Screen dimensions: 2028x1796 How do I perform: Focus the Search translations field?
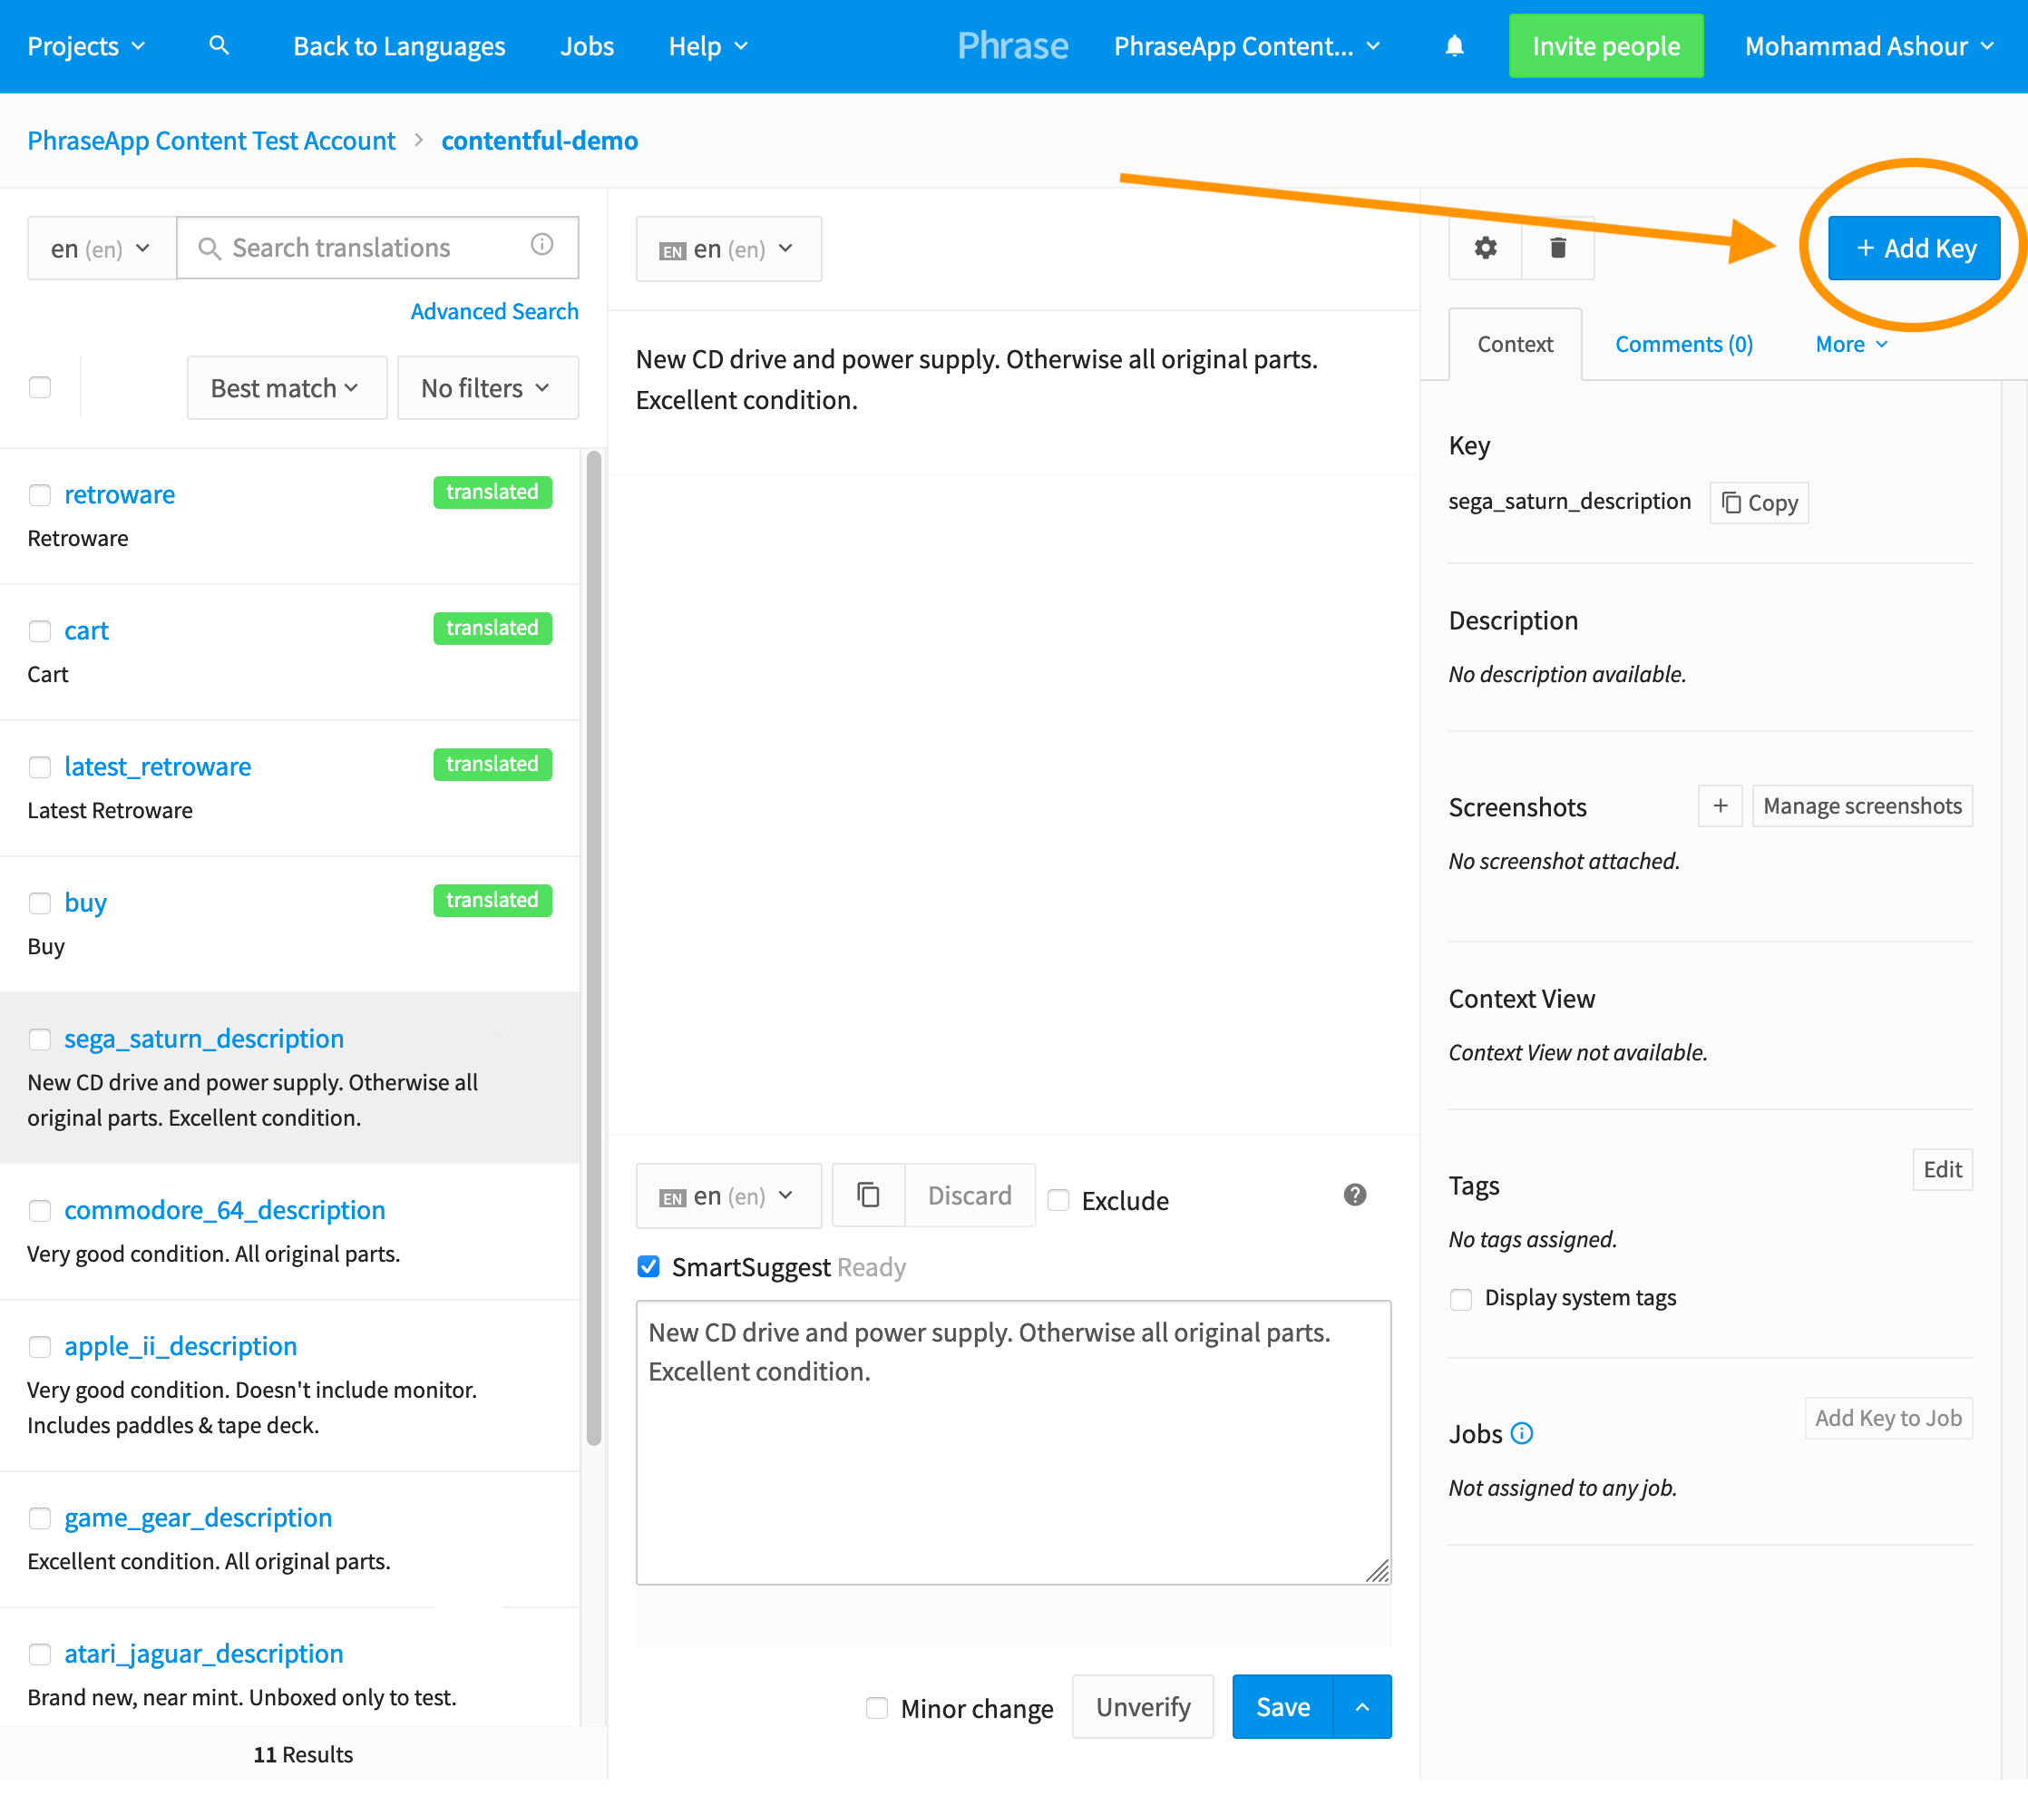point(378,248)
